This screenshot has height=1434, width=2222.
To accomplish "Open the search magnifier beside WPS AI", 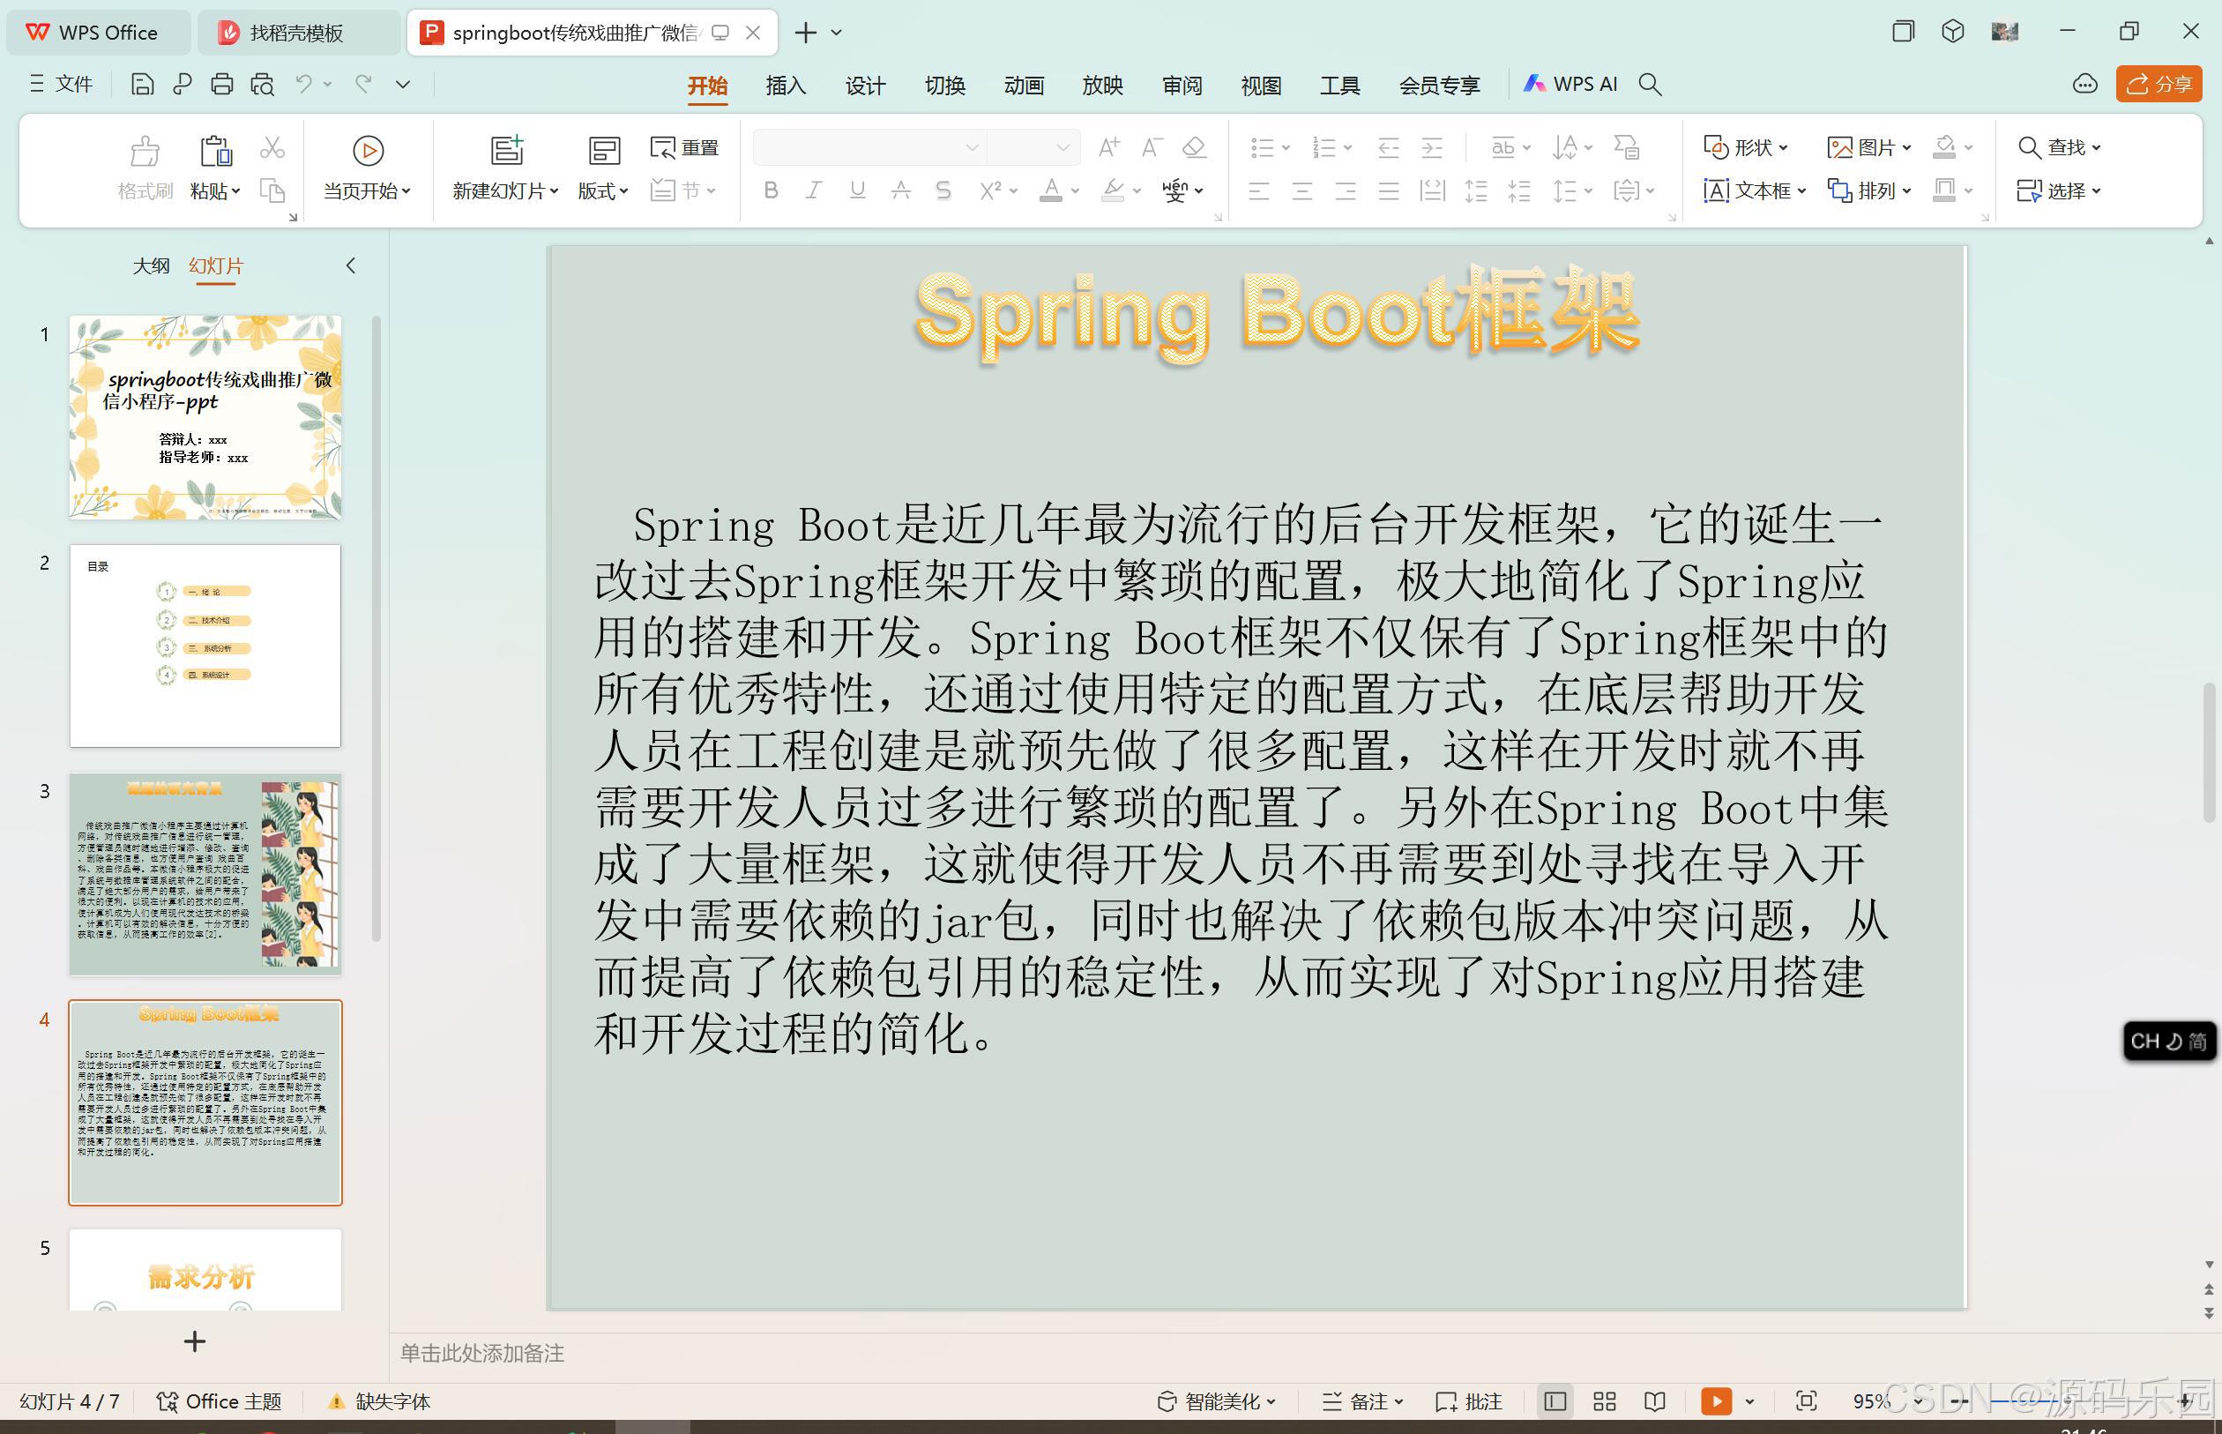I will pos(1650,85).
